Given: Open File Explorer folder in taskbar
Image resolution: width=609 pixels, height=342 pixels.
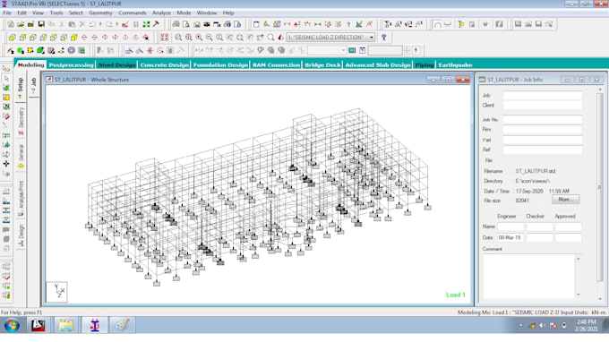Looking at the screenshot, I should pos(66,325).
